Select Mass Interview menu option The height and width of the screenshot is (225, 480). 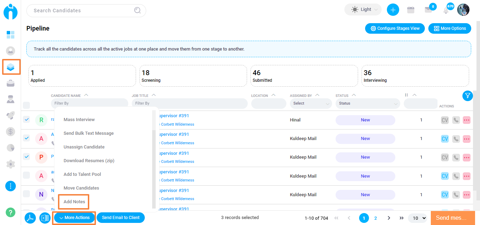pyautogui.click(x=79, y=120)
